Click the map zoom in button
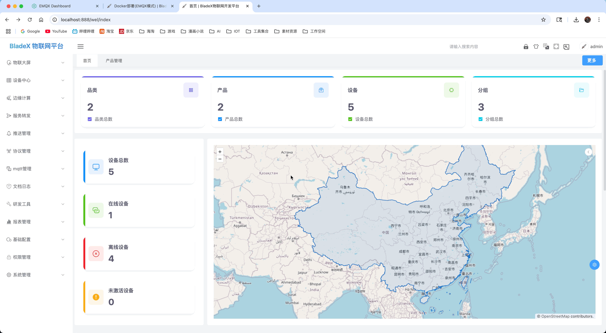 tap(220, 152)
